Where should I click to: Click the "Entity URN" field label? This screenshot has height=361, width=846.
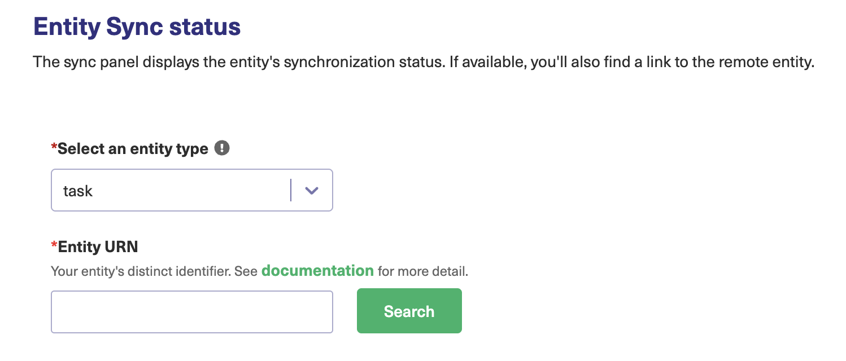coord(98,246)
